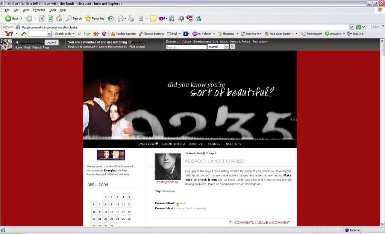
Task: Open the File menu
Action: point(8,10)
